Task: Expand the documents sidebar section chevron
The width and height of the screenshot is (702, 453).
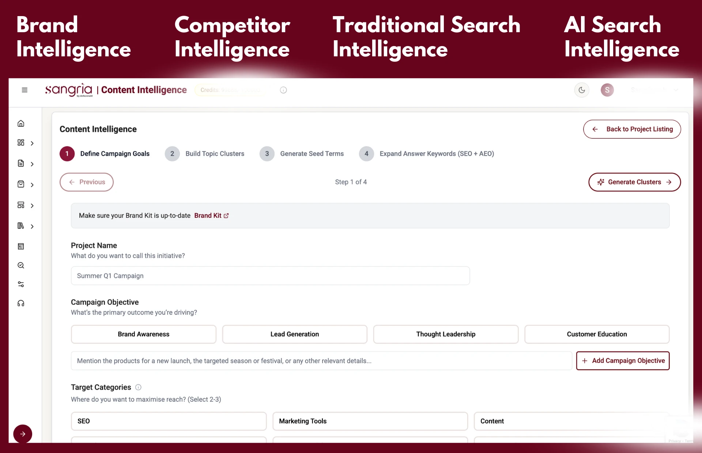Action: pos(32,164)
